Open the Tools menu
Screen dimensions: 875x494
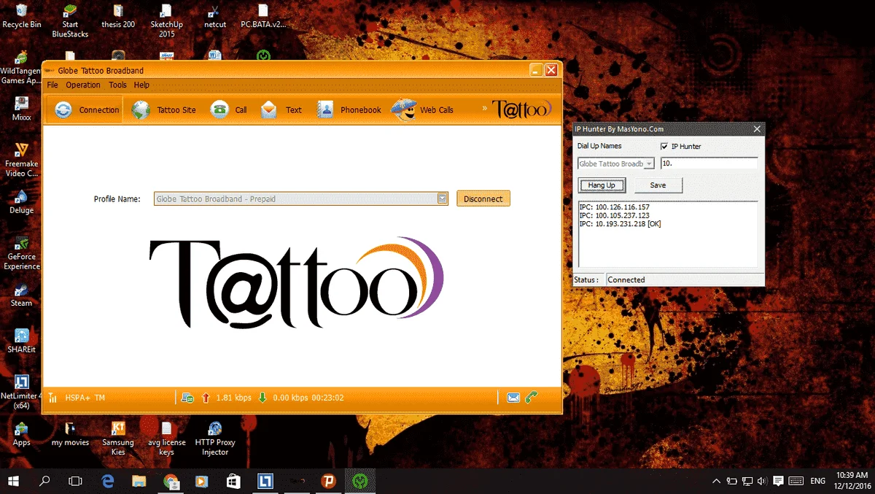coord(117,85)
